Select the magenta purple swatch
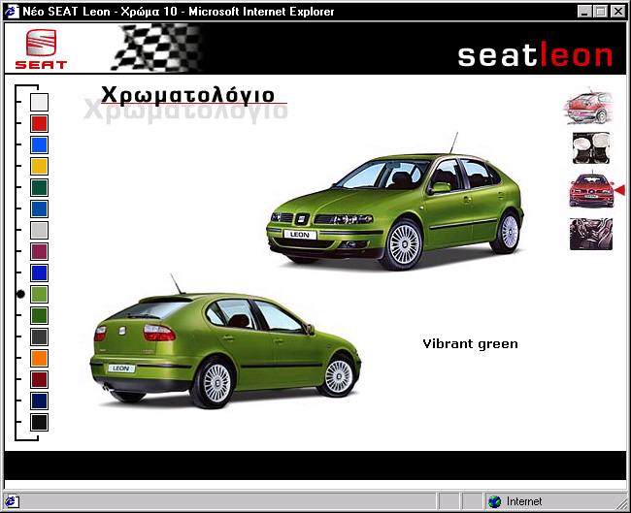 (39, 252)
